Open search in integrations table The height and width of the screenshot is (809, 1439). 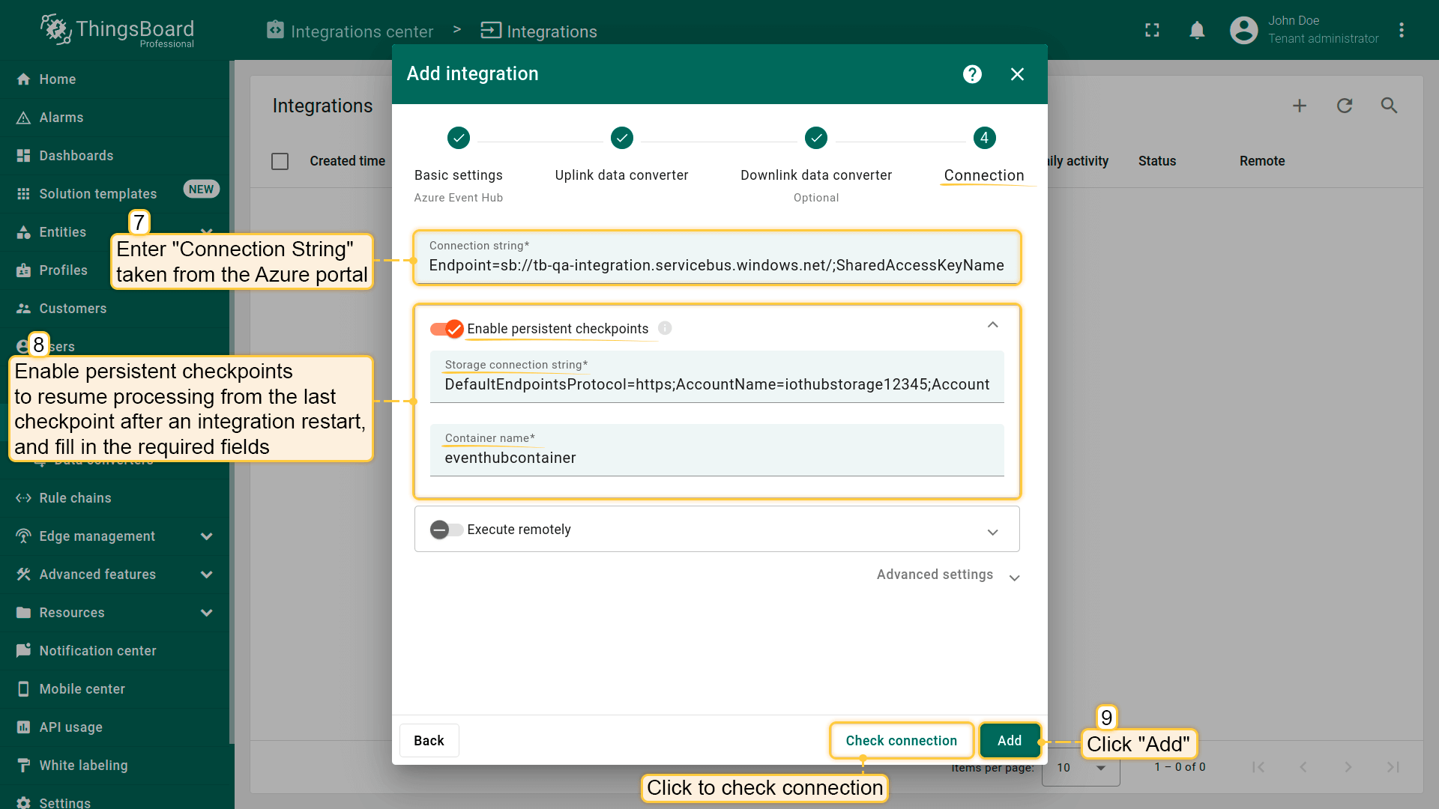coord(1389,106)
